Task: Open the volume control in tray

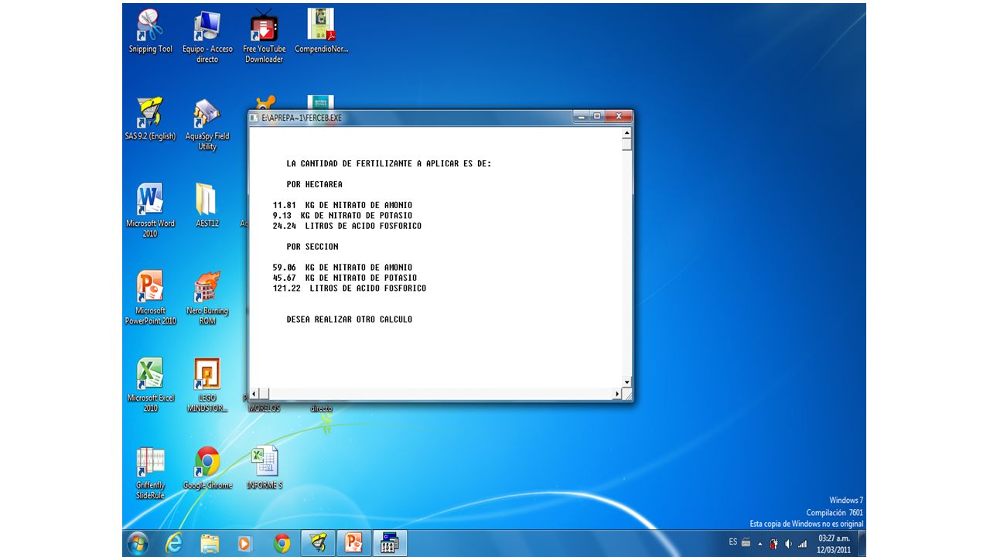Action: [x=788, y=544]
